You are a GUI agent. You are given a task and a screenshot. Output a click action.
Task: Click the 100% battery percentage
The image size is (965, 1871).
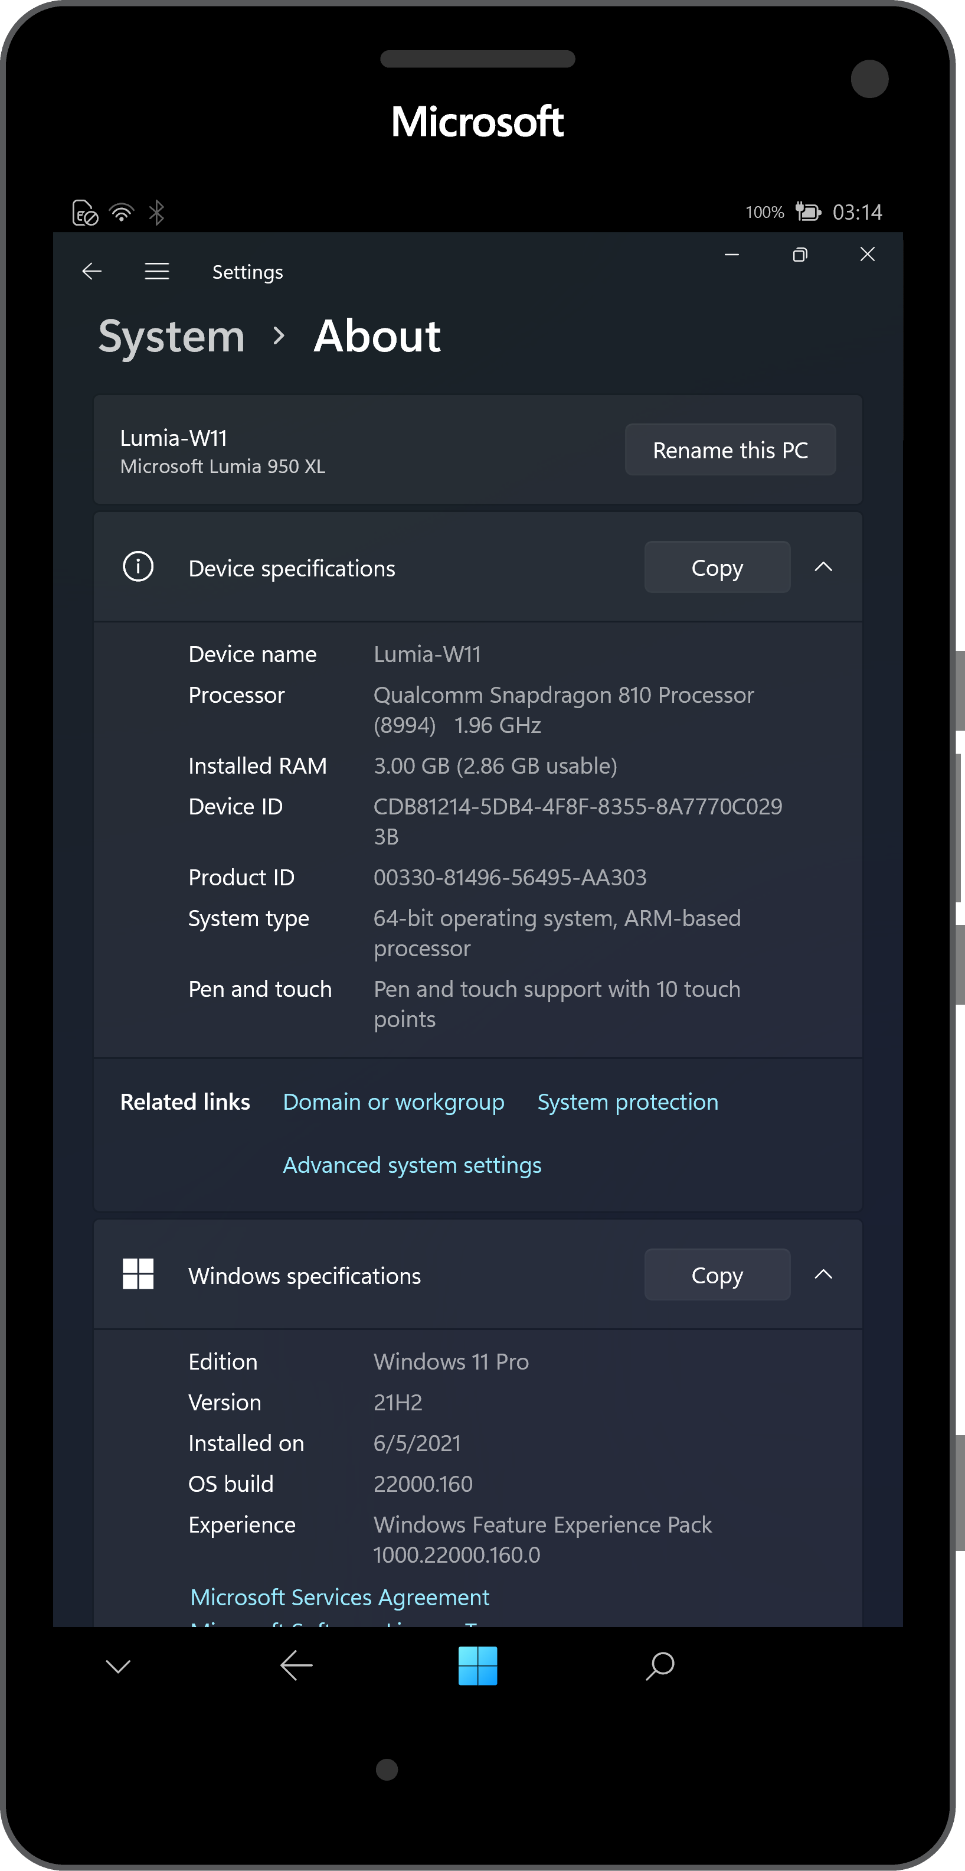(x=764, y=212)
